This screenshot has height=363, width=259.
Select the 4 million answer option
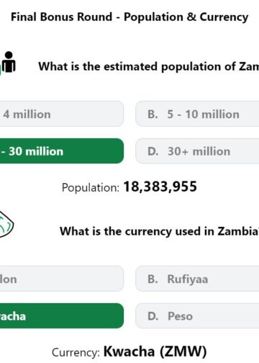click(62, 114)
